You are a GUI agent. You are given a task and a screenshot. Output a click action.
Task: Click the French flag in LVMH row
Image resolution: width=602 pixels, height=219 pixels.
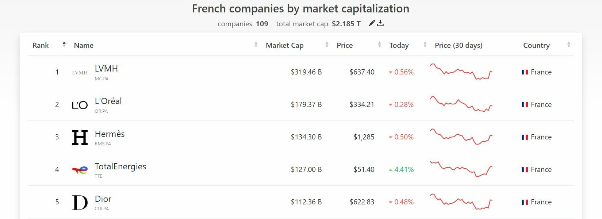(525, 72)
